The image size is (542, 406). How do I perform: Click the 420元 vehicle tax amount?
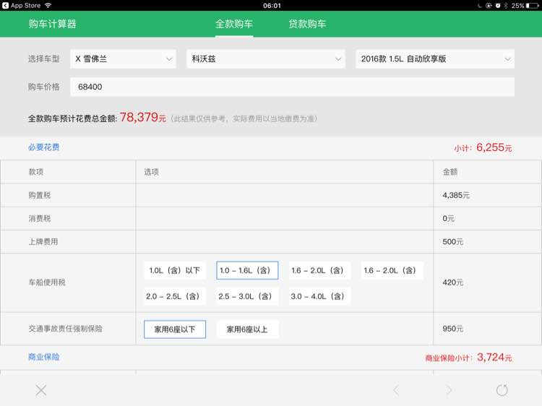click(x=453, y=282)
